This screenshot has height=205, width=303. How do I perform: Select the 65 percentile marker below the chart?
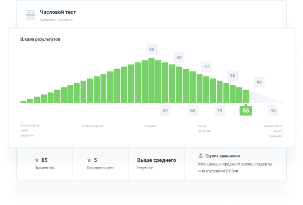pyautogui.click(x=193, y=111)
